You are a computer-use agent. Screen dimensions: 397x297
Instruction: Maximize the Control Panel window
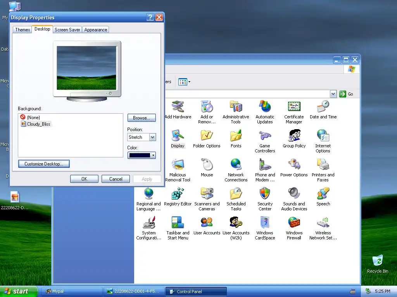pyautogui.click(x=346, y=60)
